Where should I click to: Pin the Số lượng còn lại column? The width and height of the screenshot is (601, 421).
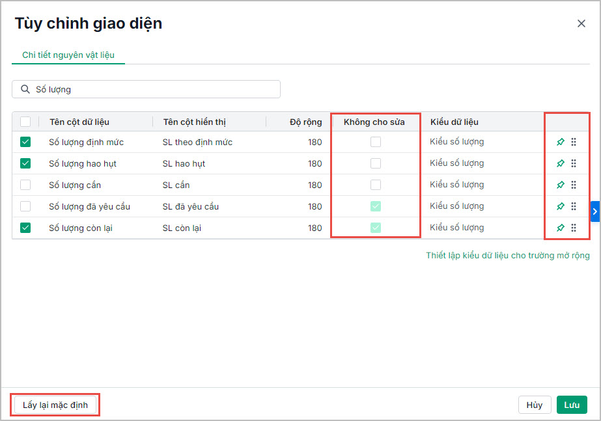[560, 228]
